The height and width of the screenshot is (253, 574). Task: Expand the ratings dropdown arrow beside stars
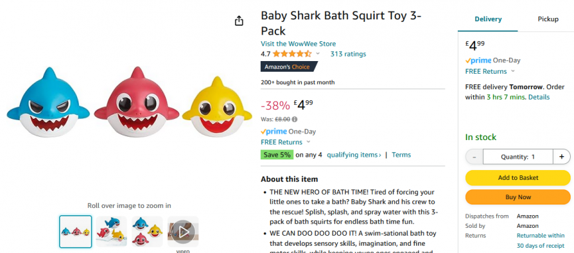click(x=318, y=54)
